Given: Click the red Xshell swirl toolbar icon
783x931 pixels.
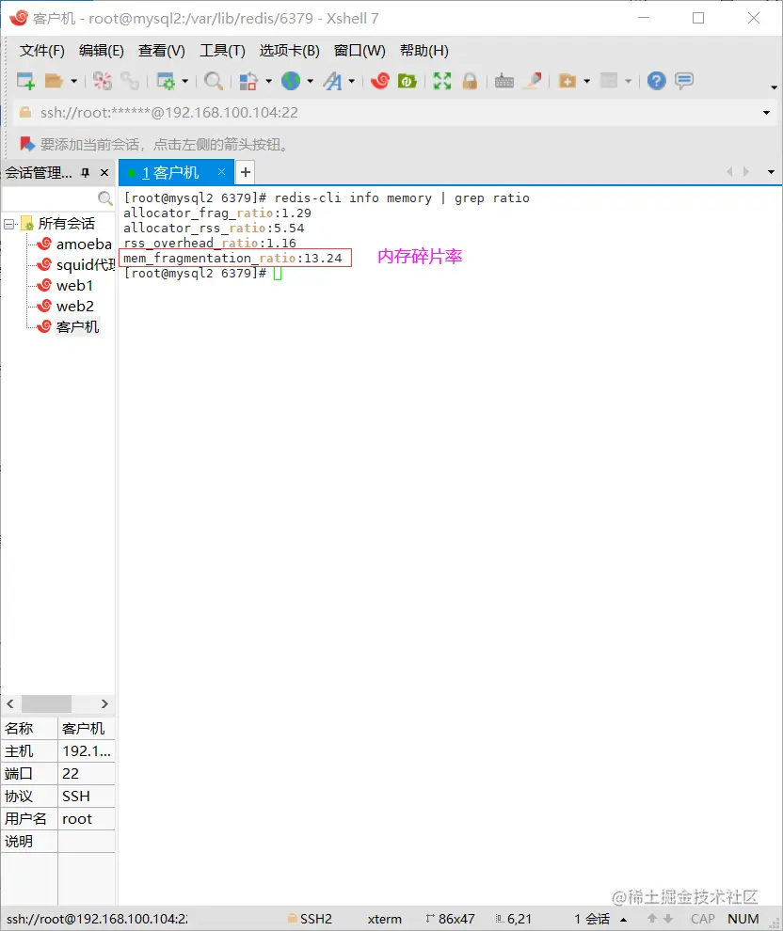Looking at the screenshot, I should 379,81.
